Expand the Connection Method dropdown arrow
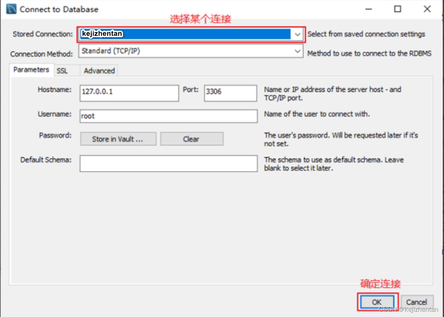 (297, 51)
